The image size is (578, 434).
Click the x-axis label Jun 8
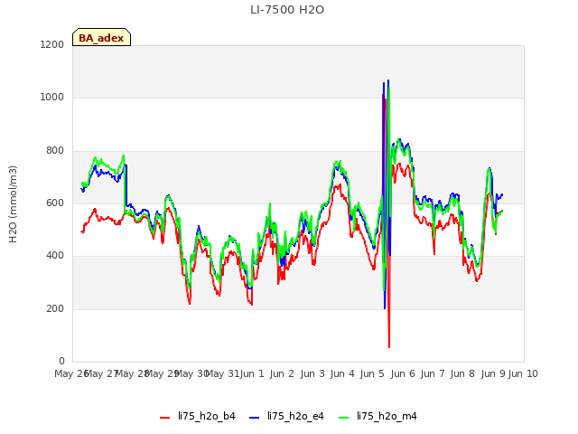click(462, 373)
